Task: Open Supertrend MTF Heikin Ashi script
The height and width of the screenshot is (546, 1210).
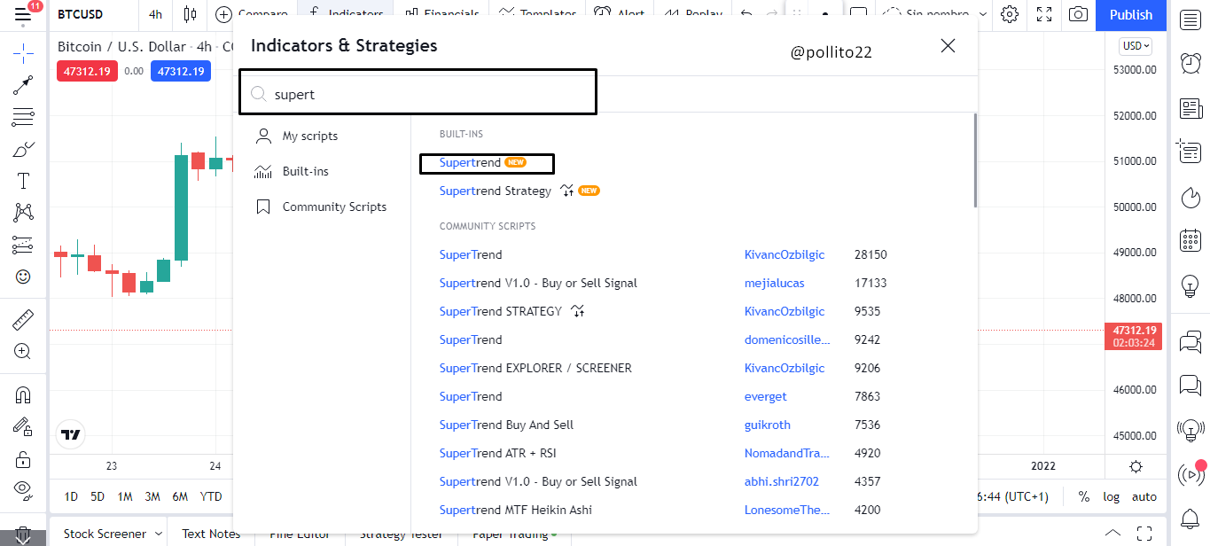Action: pos(516,510)
